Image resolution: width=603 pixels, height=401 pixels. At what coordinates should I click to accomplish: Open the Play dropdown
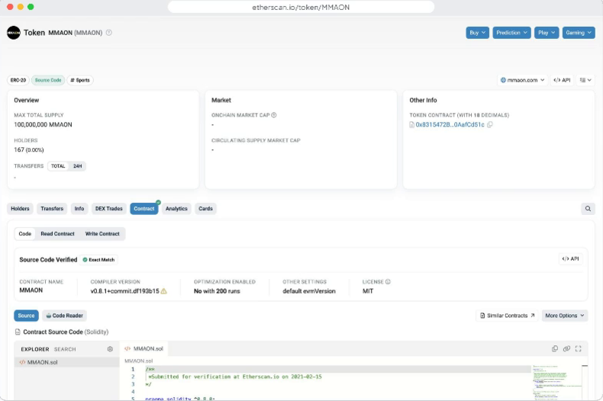[x=546, y=33]
